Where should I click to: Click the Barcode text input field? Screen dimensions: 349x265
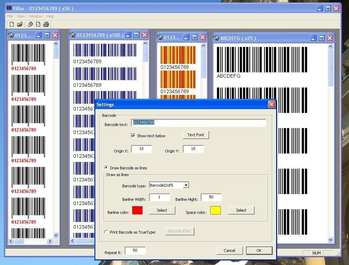[x=199, y=123]
